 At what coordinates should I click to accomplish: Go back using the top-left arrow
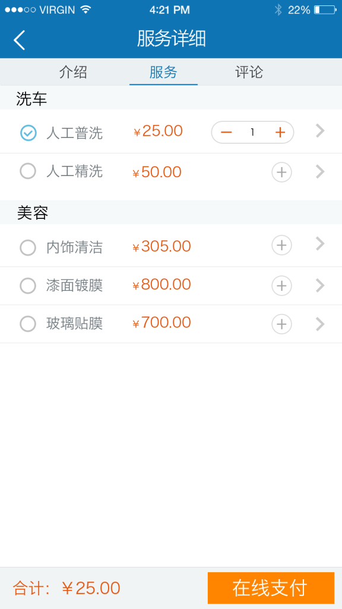pos(20,40)
